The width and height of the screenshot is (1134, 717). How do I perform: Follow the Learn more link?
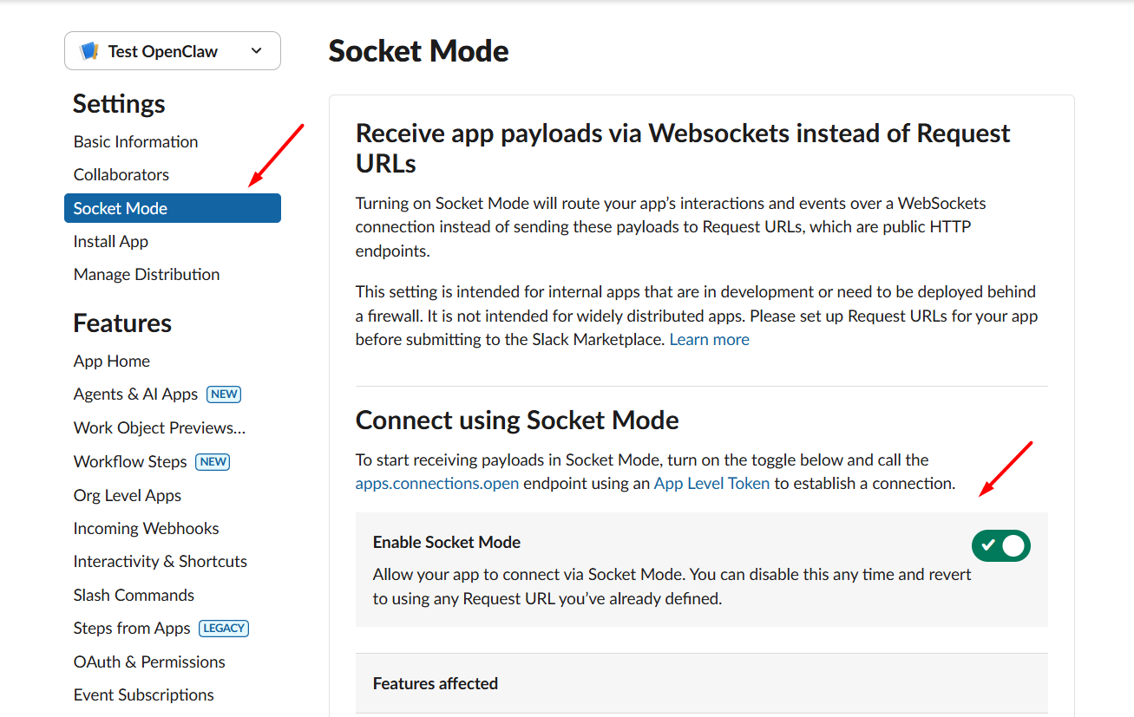pos(709,340)
